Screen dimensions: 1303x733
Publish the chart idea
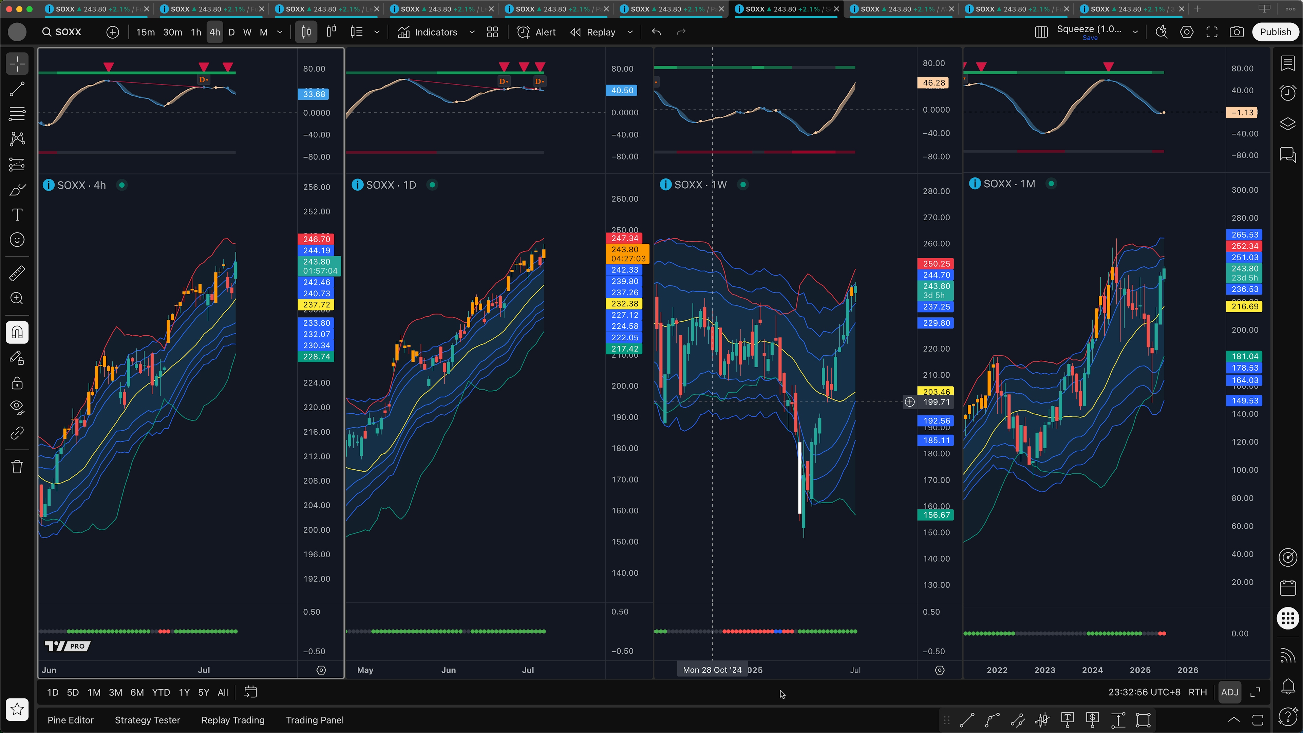[x=1275, y=32]
